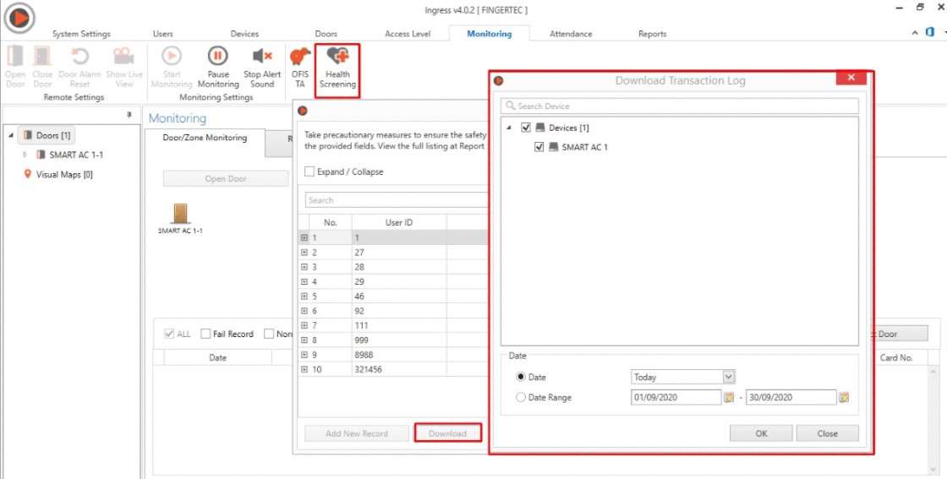Collapse the Devices [1] tree node
This screenshot has height=479, width=947.
pyautogui.click(x=509, y=128)
